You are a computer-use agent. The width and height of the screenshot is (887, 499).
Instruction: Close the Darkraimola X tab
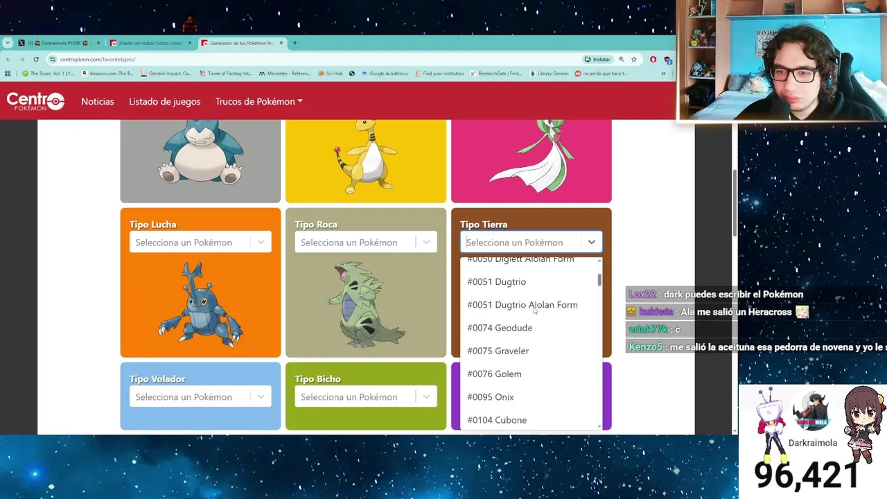[98, 43]
